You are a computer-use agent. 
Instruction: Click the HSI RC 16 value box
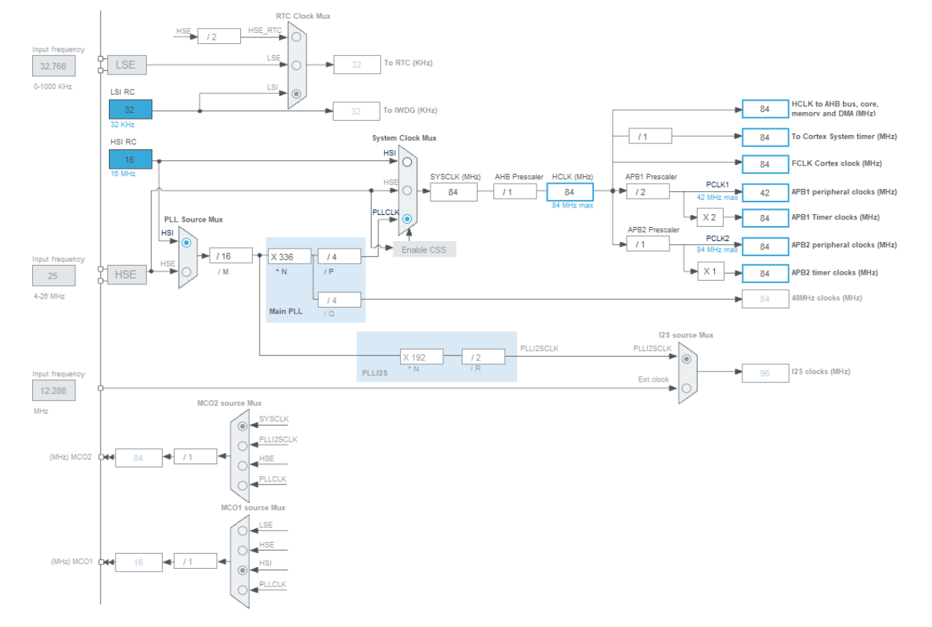[x=131, y=159]
